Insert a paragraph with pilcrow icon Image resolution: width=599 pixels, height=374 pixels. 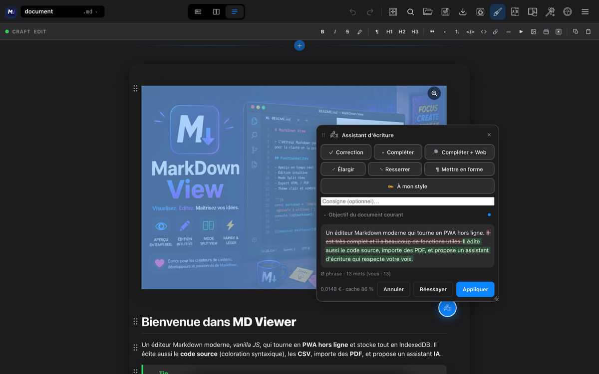pos(377,31)
